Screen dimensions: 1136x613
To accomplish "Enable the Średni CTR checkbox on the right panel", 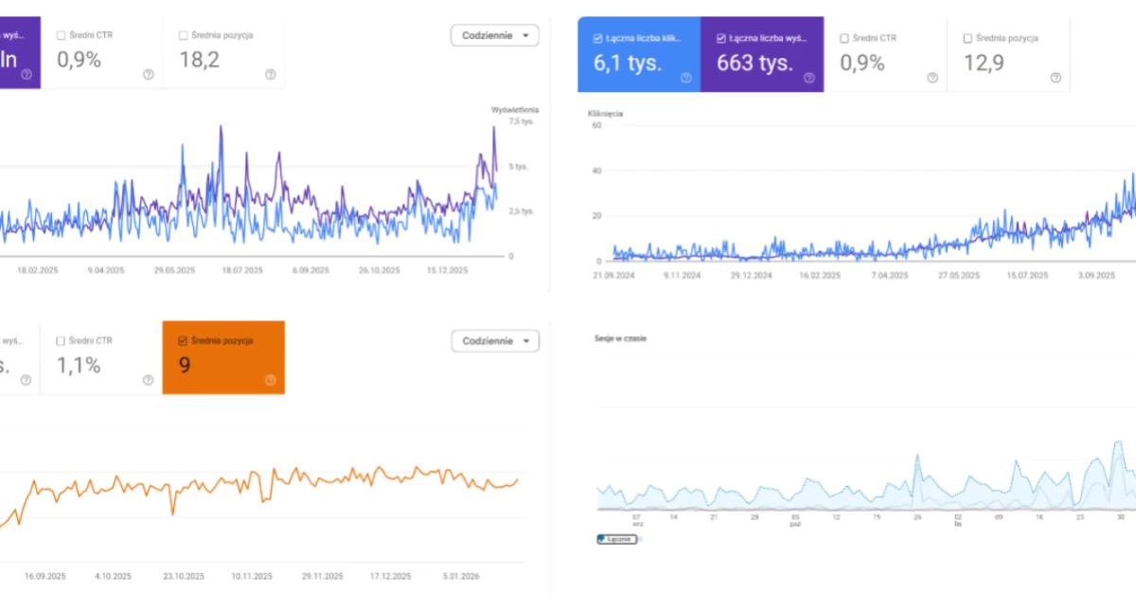I will tap(844, 36).
